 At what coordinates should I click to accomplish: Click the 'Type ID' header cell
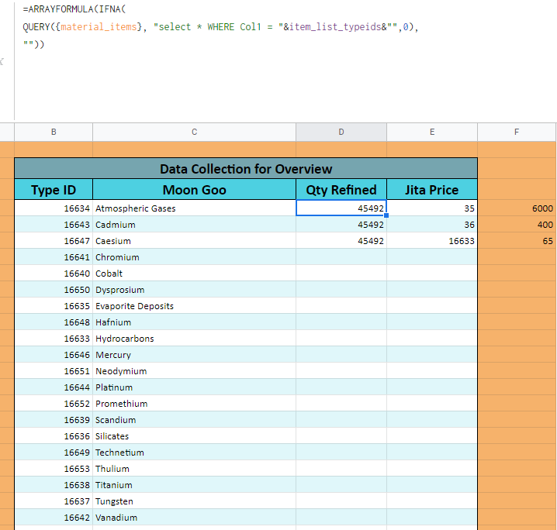click(x=54, y=189)
